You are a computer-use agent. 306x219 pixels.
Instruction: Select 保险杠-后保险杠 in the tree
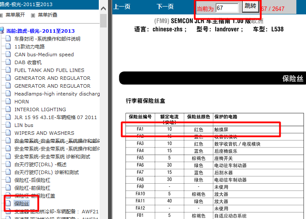click(x=32, y=180)
